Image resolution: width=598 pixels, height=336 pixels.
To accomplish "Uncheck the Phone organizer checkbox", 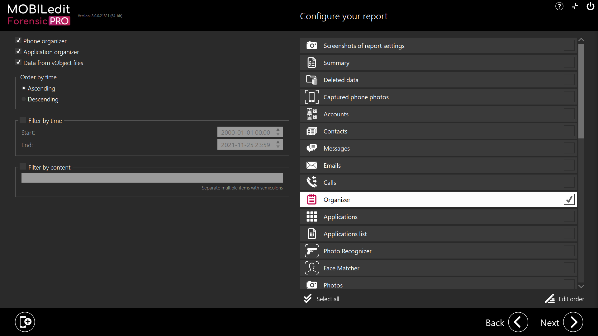I will (18, 41).
